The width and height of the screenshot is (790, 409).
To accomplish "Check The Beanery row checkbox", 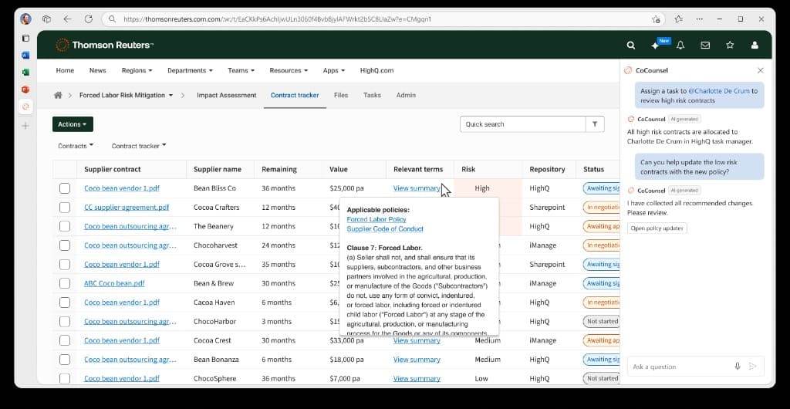I will click(65, 227).
